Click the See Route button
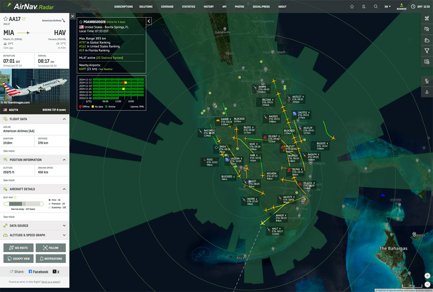Viewport: 433px width, 292px height. (18, 248)
